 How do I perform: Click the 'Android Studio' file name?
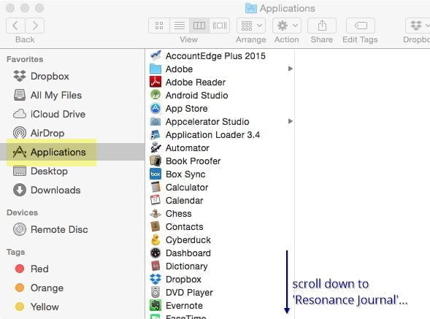pyautogui.click(x=197, y=95)
